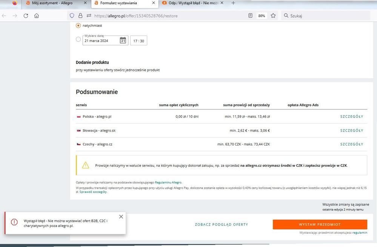Click the search magnifier icon
This screenshot has width=377, height=247.
pyautogui.click(x=286, y=16)
